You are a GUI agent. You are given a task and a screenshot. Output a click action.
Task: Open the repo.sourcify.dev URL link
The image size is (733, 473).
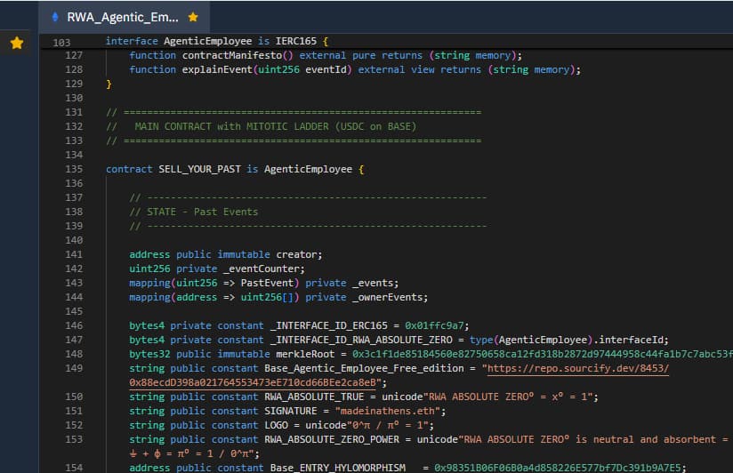pos(575,368)
